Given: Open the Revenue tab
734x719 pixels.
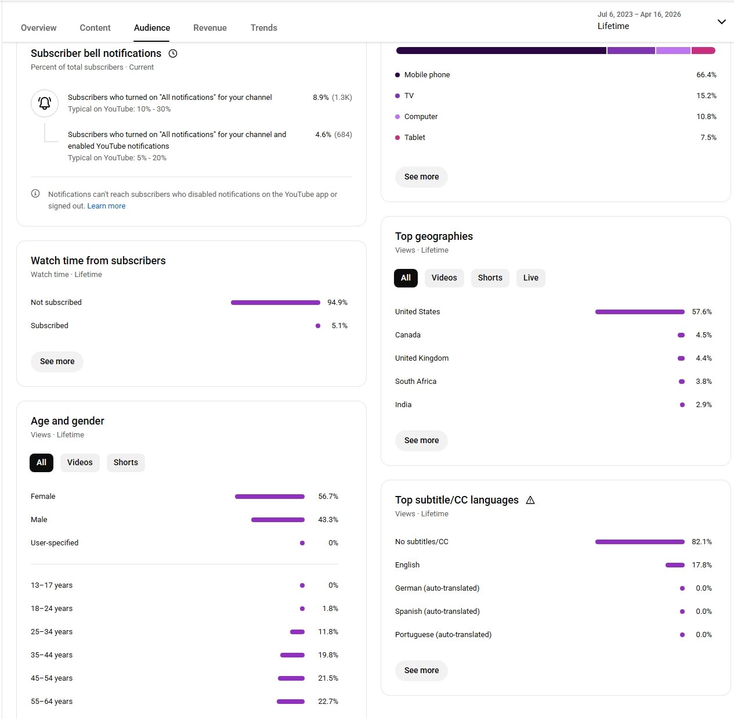Looking at the screenshot, I should [x=210, y=28].
